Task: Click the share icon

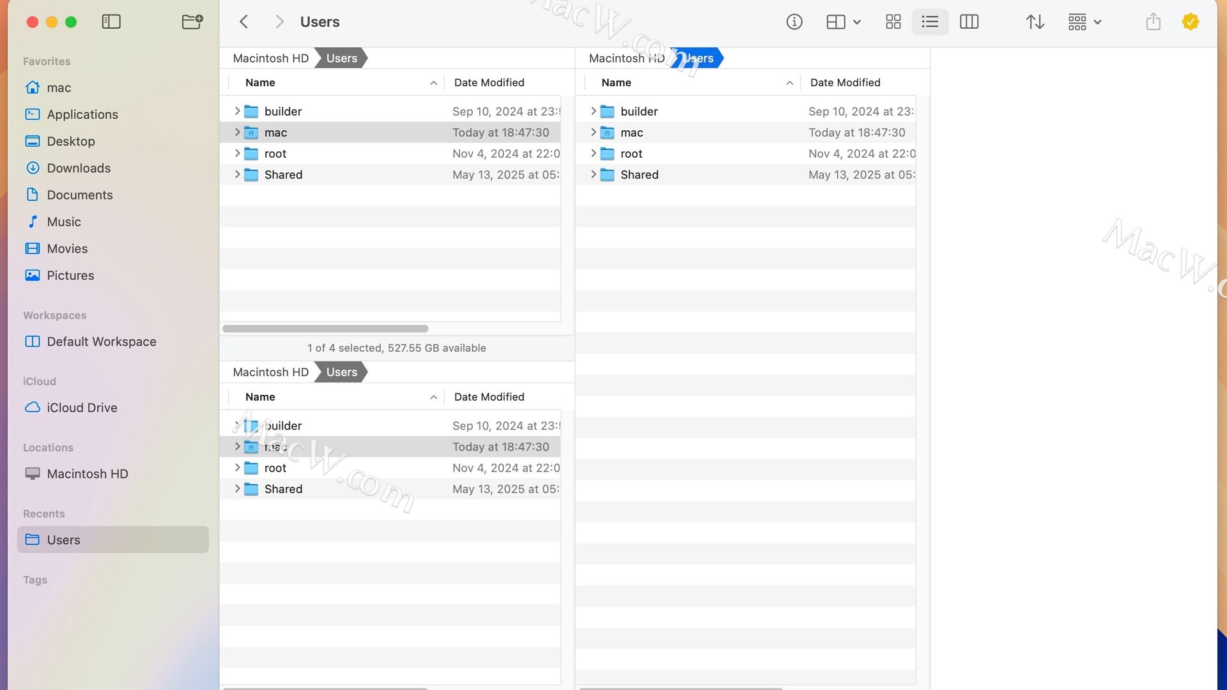Action: coord(1153,22)
